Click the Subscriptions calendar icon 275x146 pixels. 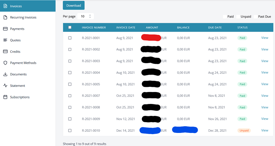[x=6, y=97]
